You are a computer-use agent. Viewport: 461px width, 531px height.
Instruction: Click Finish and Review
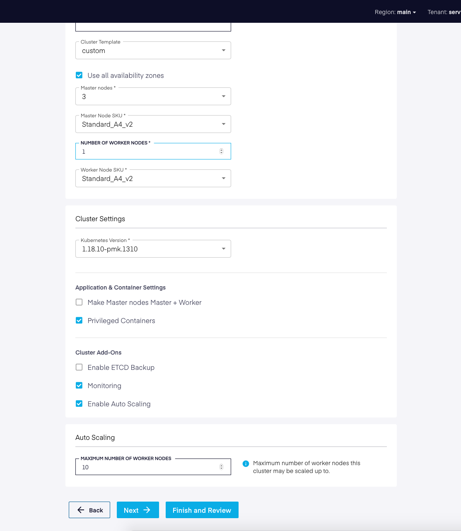click(202, 510)
